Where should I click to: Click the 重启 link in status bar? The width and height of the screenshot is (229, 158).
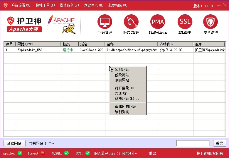coord(152,153)
